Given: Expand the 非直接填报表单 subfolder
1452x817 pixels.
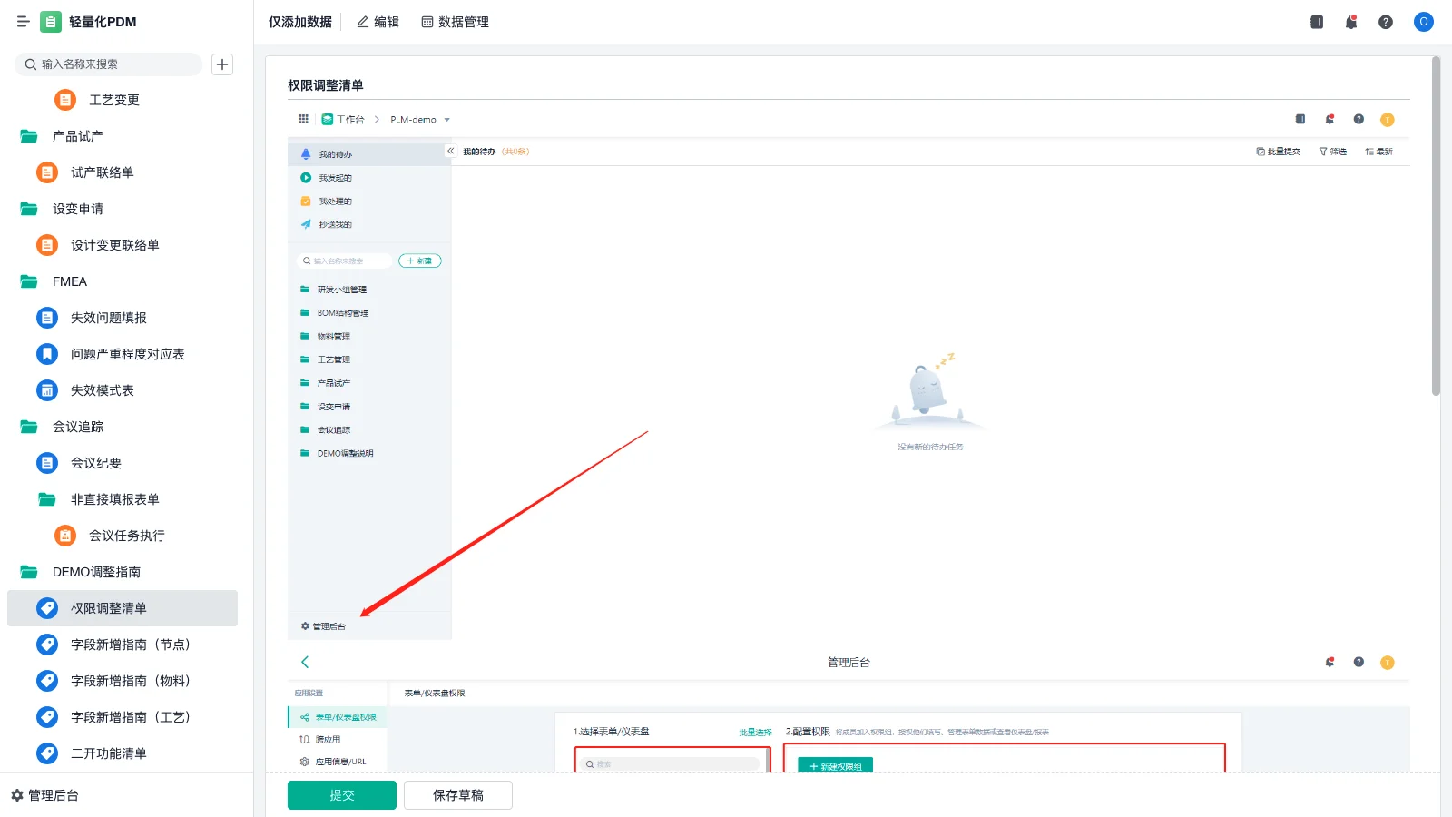Looking at the screenshot, I should [47, 499].
